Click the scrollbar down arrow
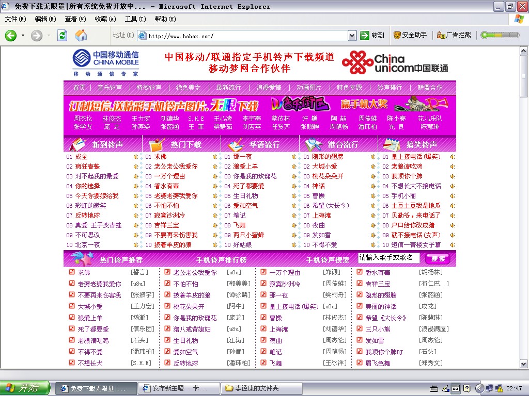This screenshot has width=529, height=396. pyautogui.click(x=524, y=364)
